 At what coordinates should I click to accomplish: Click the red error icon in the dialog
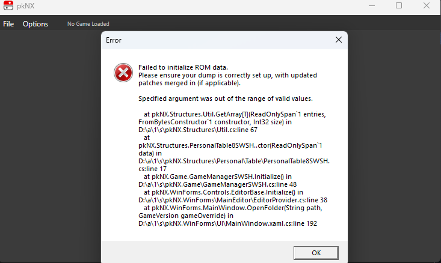[123, 74]
